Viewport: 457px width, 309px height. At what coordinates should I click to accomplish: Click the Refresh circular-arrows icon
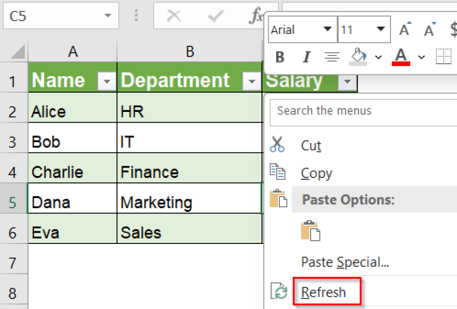click(x=280, y=292)
